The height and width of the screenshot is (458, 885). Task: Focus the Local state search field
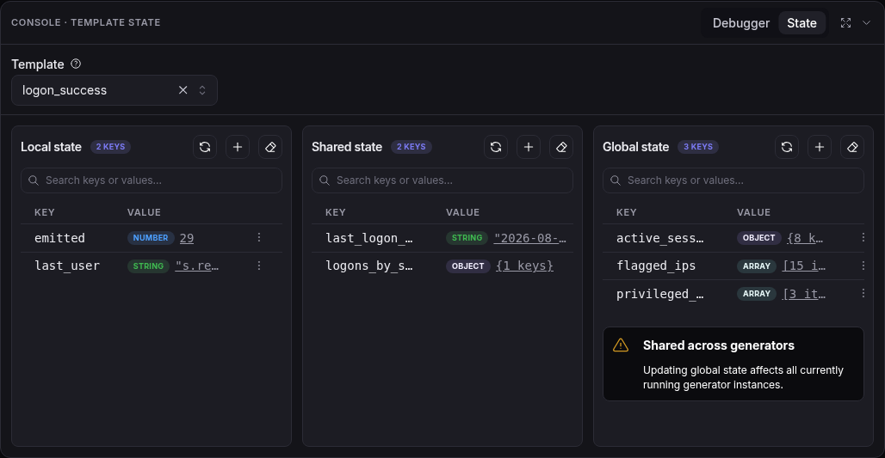(152, 180)
